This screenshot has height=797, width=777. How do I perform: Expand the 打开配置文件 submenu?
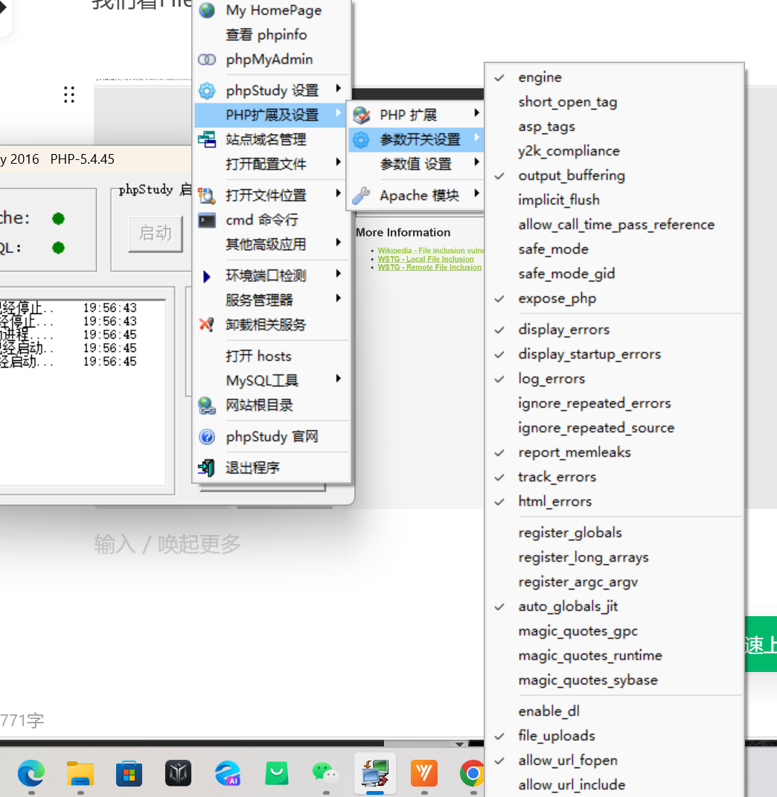(338, 162)
